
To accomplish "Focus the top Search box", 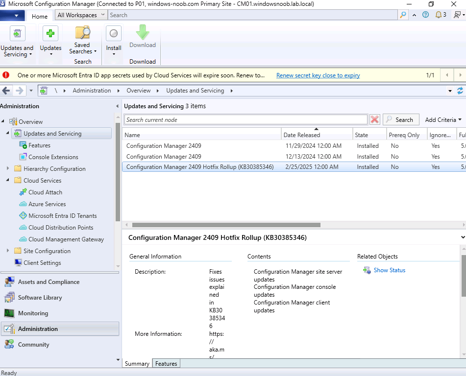I will [x=253, y=15].
